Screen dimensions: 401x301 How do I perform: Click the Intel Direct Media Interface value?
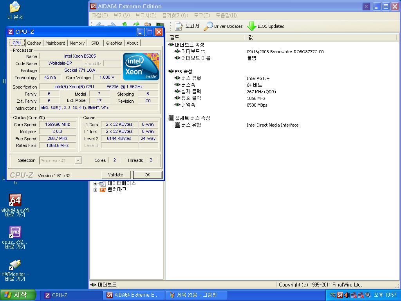click(x=273, y=125)
